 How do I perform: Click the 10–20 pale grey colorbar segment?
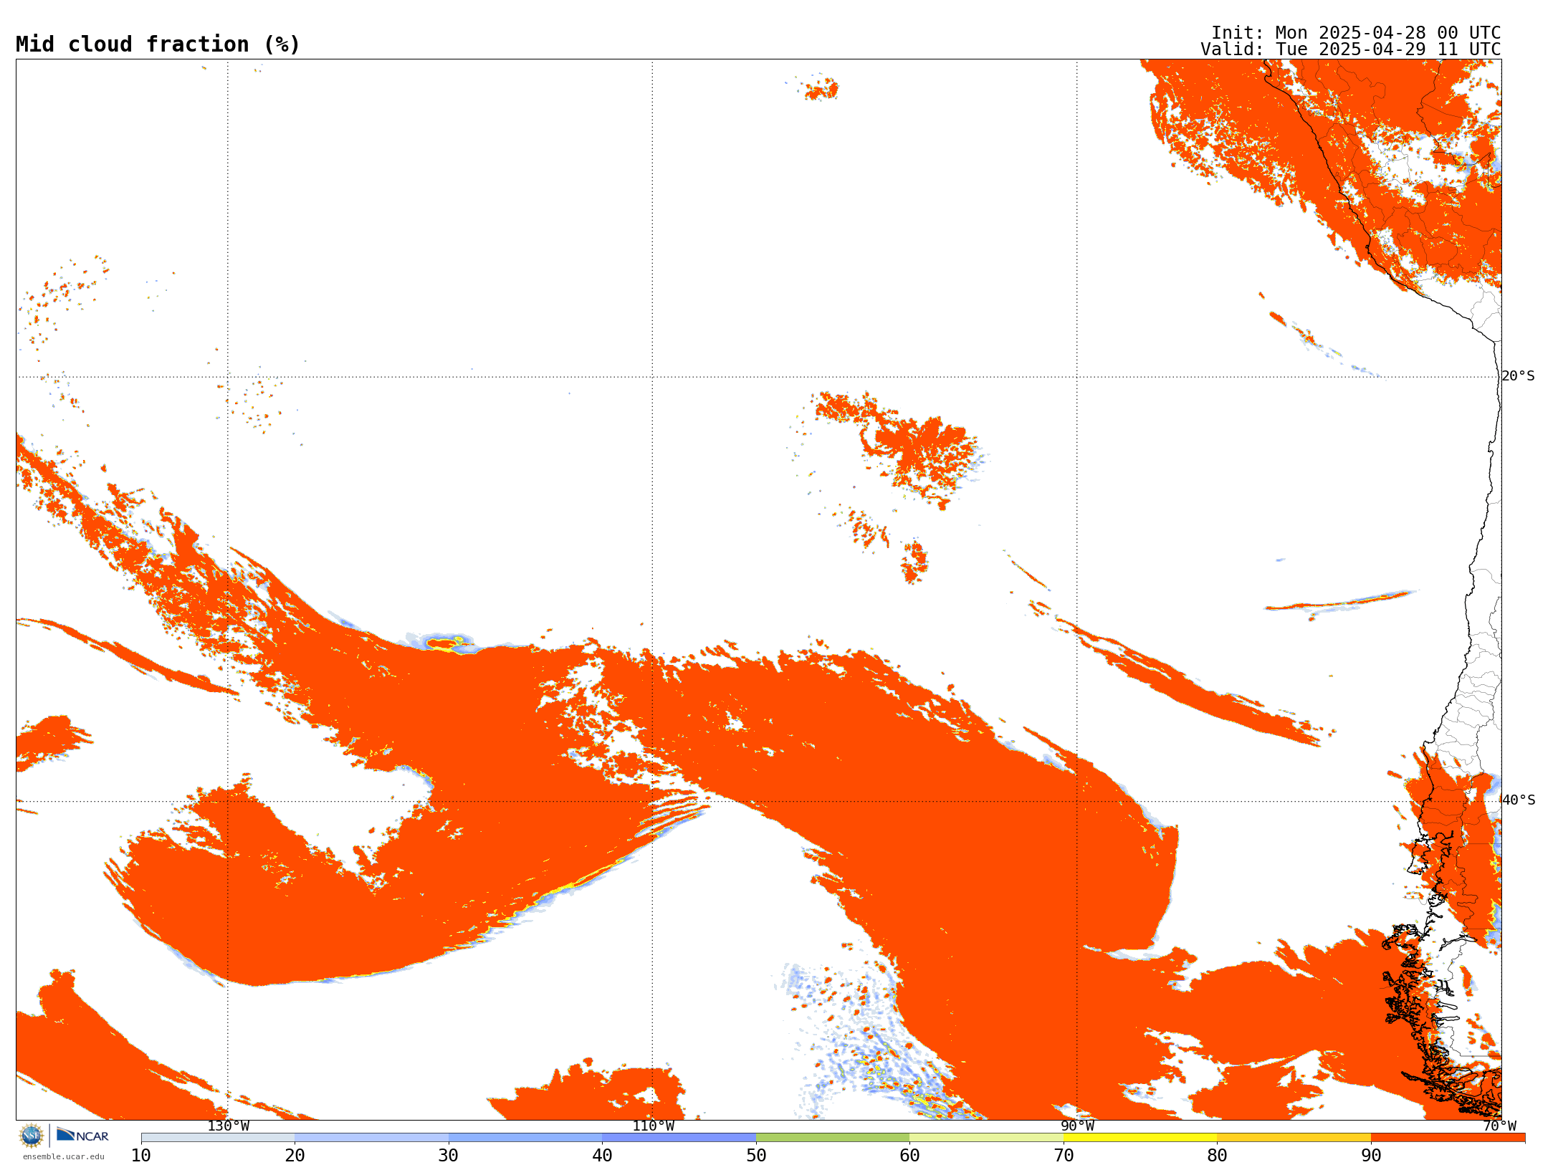click(218, 1138)
